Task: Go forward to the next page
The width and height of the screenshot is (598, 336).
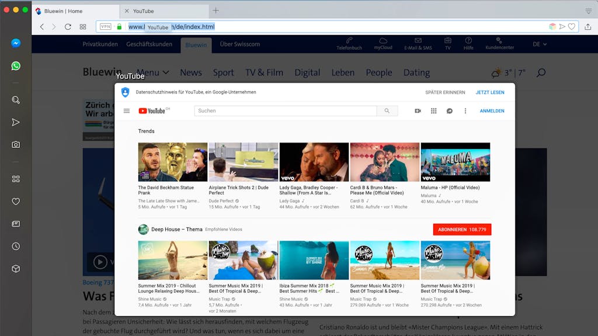Action: point(54,27)
